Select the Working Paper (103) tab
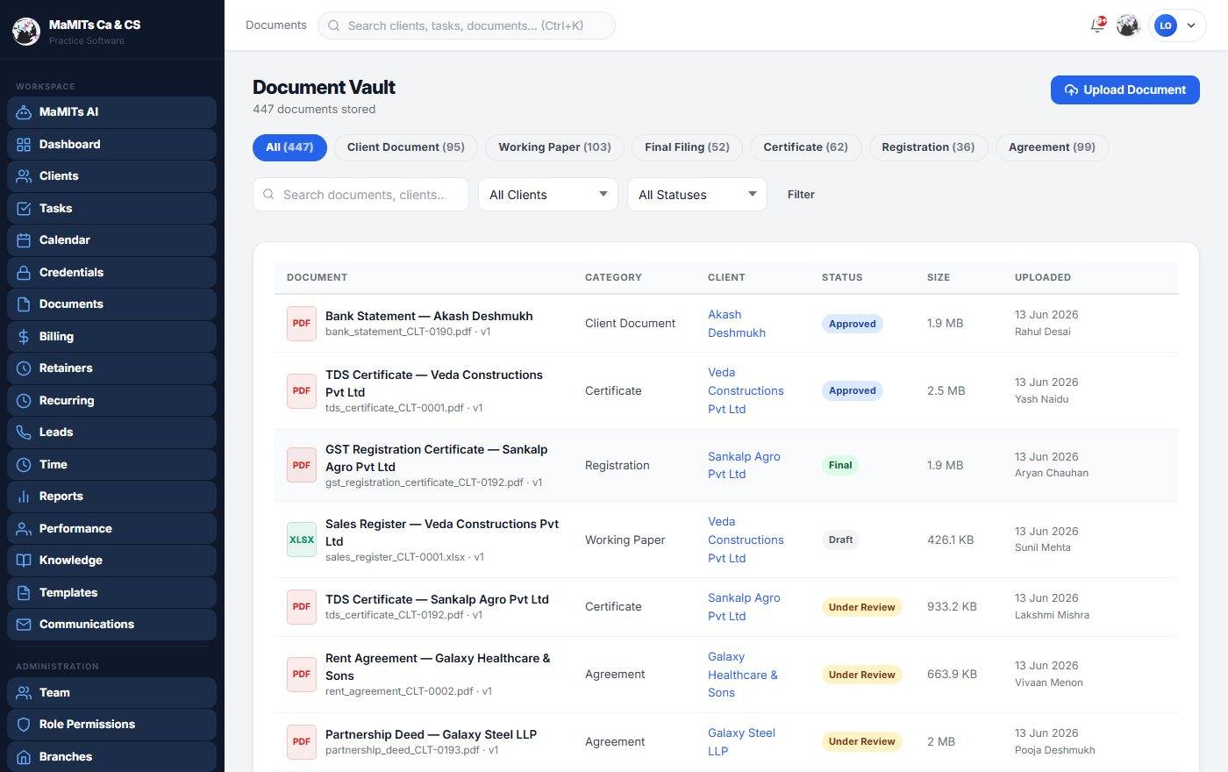Viewport: 1228px width, 772px height. [x=554, y=147]
